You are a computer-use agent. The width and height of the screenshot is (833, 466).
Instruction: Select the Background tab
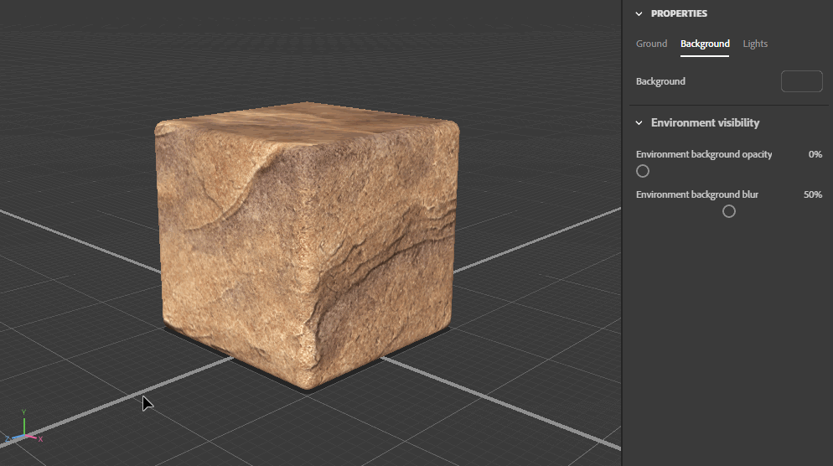click(705, 44)
